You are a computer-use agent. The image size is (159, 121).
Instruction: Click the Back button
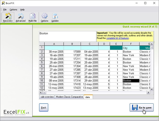point(44,107)
